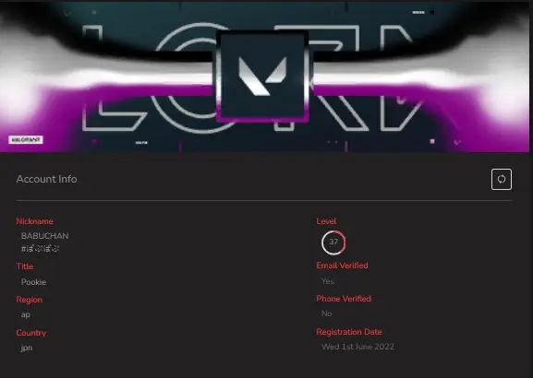Click the refresh icon beside Account Info

pos(501,179)
